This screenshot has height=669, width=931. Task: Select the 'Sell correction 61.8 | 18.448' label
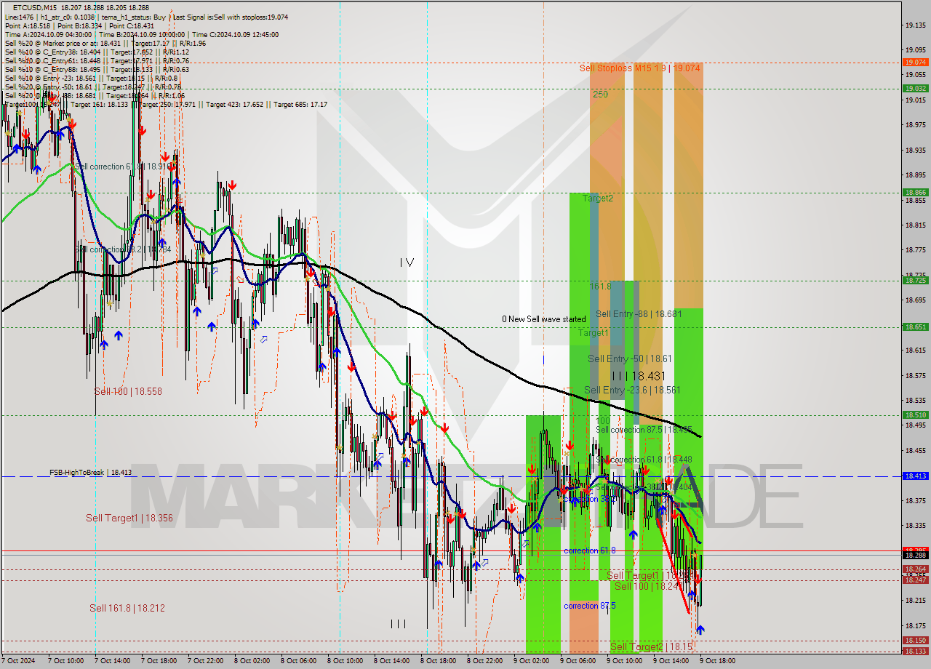click(644, 460)
